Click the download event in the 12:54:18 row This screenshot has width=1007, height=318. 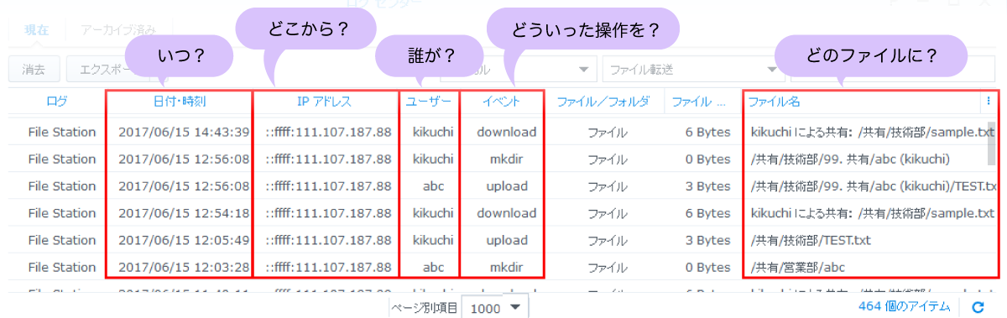click(x=506, y=212)
